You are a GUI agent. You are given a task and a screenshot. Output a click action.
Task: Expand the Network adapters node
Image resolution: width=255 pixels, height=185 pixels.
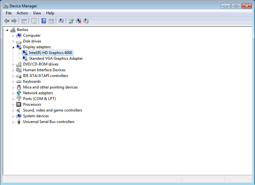tap(13, 93)
